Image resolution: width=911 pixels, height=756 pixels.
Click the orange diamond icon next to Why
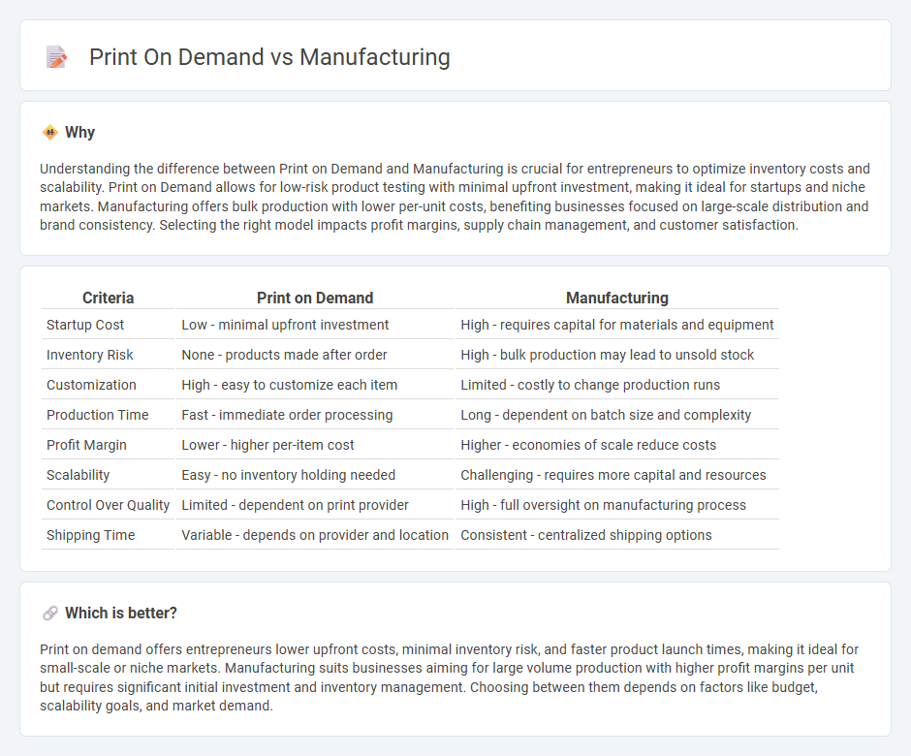(50, 133)
